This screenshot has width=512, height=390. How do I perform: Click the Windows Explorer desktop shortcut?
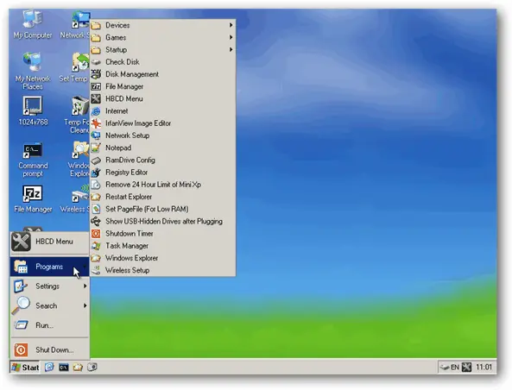[x=79, y=160]
